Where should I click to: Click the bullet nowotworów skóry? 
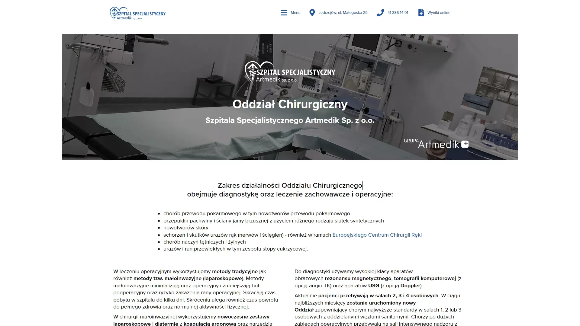point(186,228)
